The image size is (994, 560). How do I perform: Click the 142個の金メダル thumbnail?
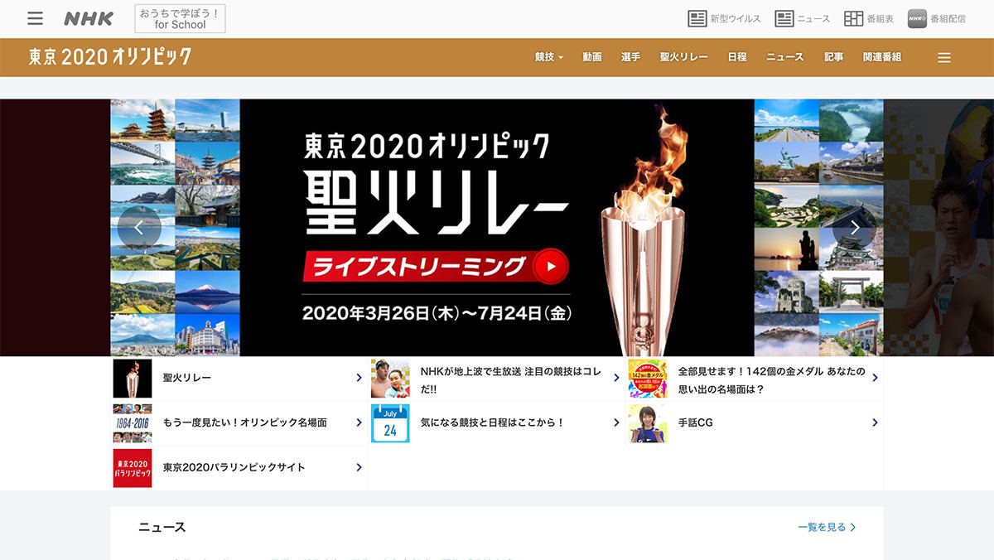point(648,379)
